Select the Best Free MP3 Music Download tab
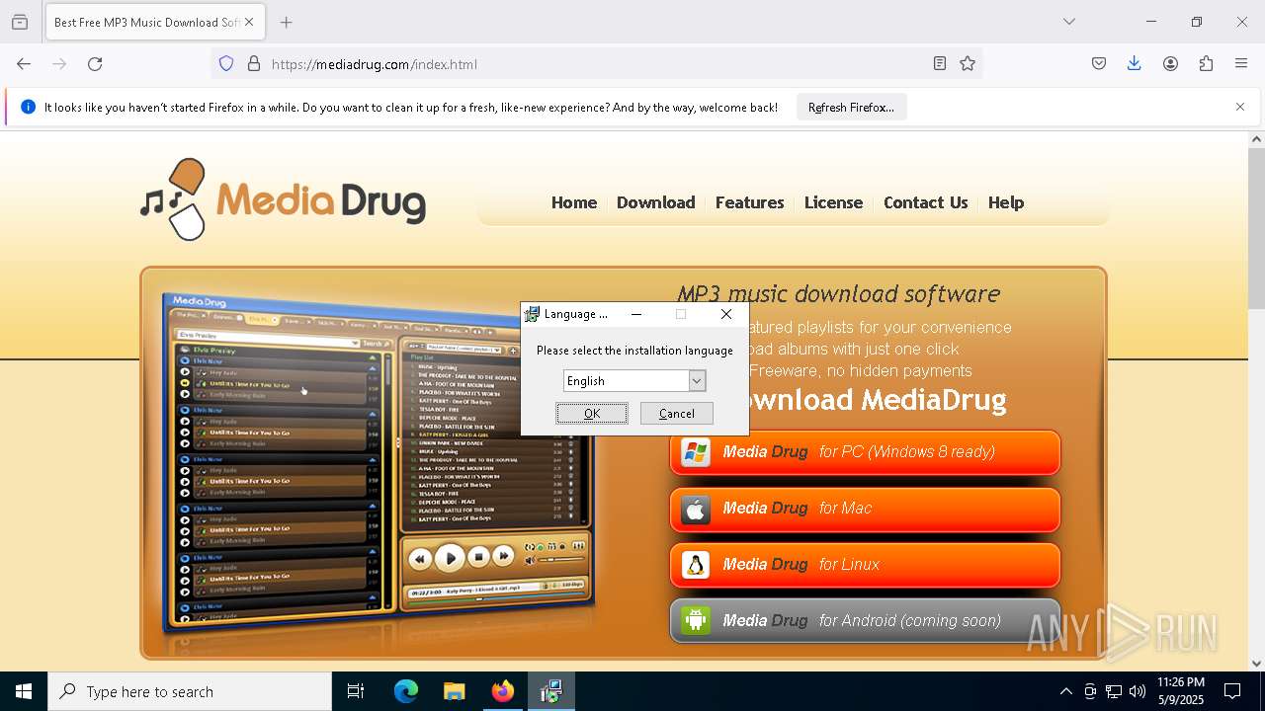The image size is (1265, 711). click(153, 22)
